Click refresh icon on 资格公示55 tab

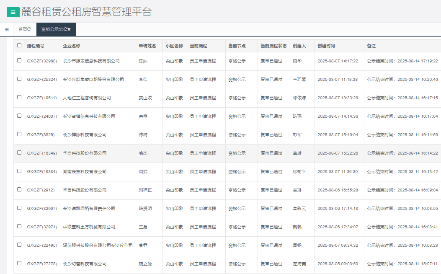click(65, 29)
